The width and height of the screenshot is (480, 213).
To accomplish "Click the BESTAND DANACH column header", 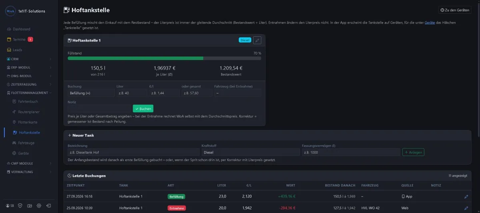I will [x=341, y=185].
